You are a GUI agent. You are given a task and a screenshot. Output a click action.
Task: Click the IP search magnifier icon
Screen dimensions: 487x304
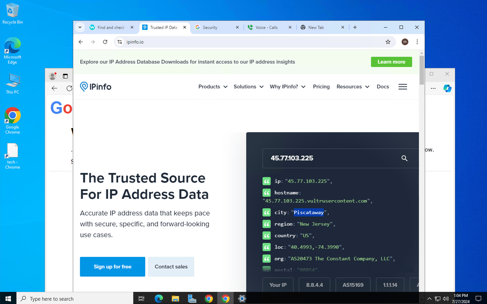[x=404, y=158]
